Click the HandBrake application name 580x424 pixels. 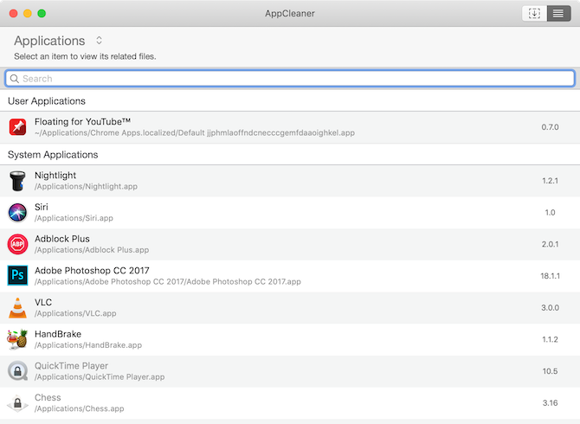[x=56, y=334]
